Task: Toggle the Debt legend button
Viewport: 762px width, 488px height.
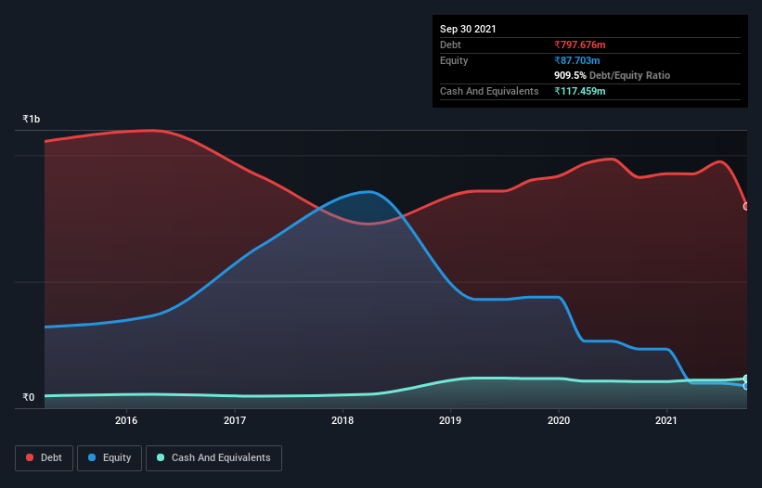Action: (x=44, y=458)
